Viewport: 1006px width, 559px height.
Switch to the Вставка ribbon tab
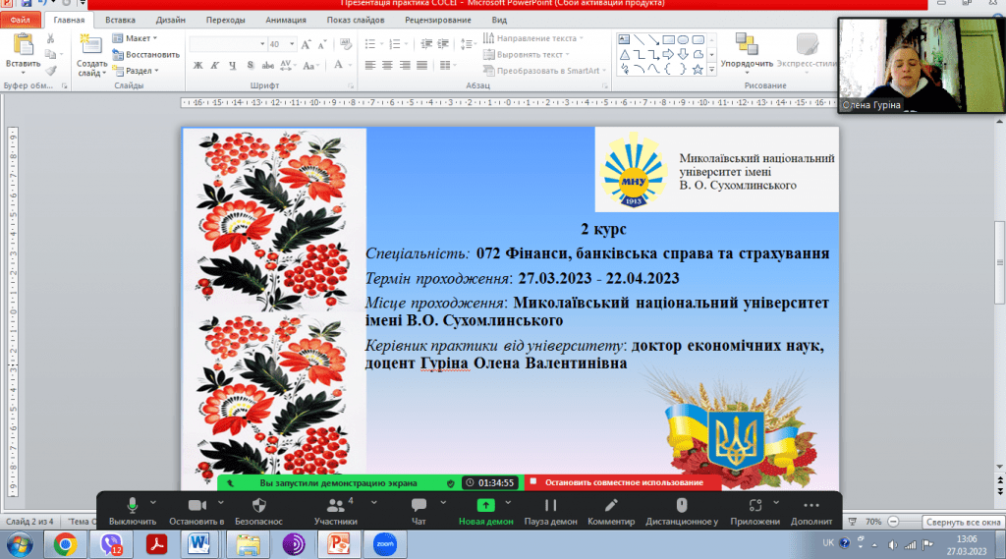(x=121, y=20)
